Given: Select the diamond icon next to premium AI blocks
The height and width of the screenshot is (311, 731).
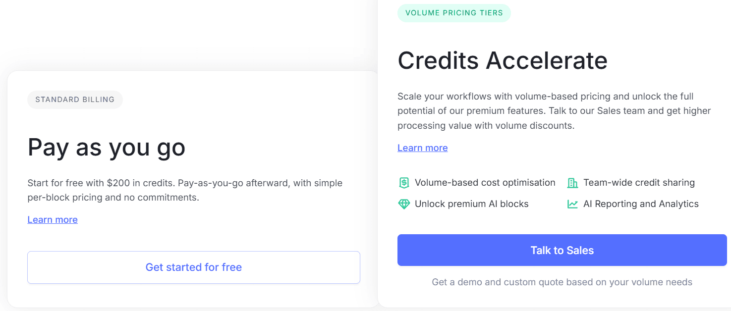Looking at the screenshot, I should (x=403, y=204).
